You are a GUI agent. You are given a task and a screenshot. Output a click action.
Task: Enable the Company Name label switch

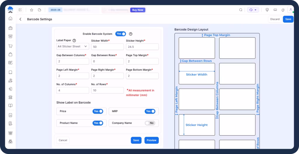150,123
